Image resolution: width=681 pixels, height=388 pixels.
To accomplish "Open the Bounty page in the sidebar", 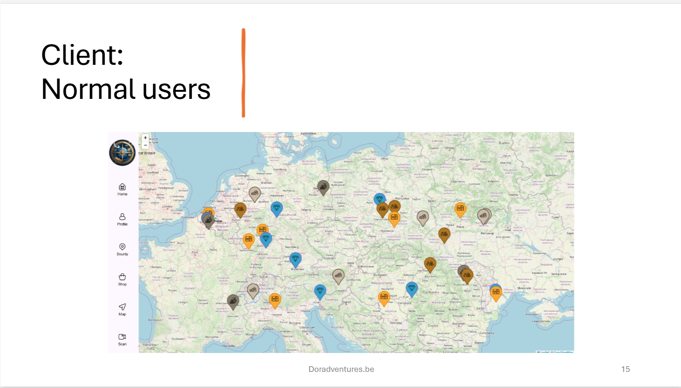I will (122, 249).
